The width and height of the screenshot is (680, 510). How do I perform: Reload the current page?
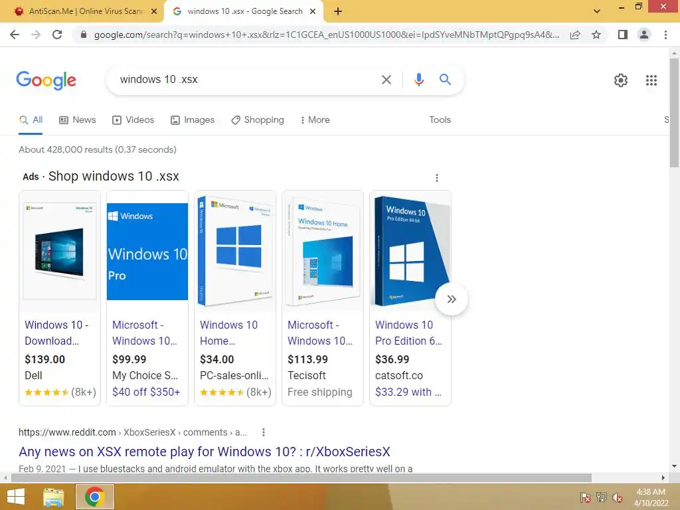(57, 35)
